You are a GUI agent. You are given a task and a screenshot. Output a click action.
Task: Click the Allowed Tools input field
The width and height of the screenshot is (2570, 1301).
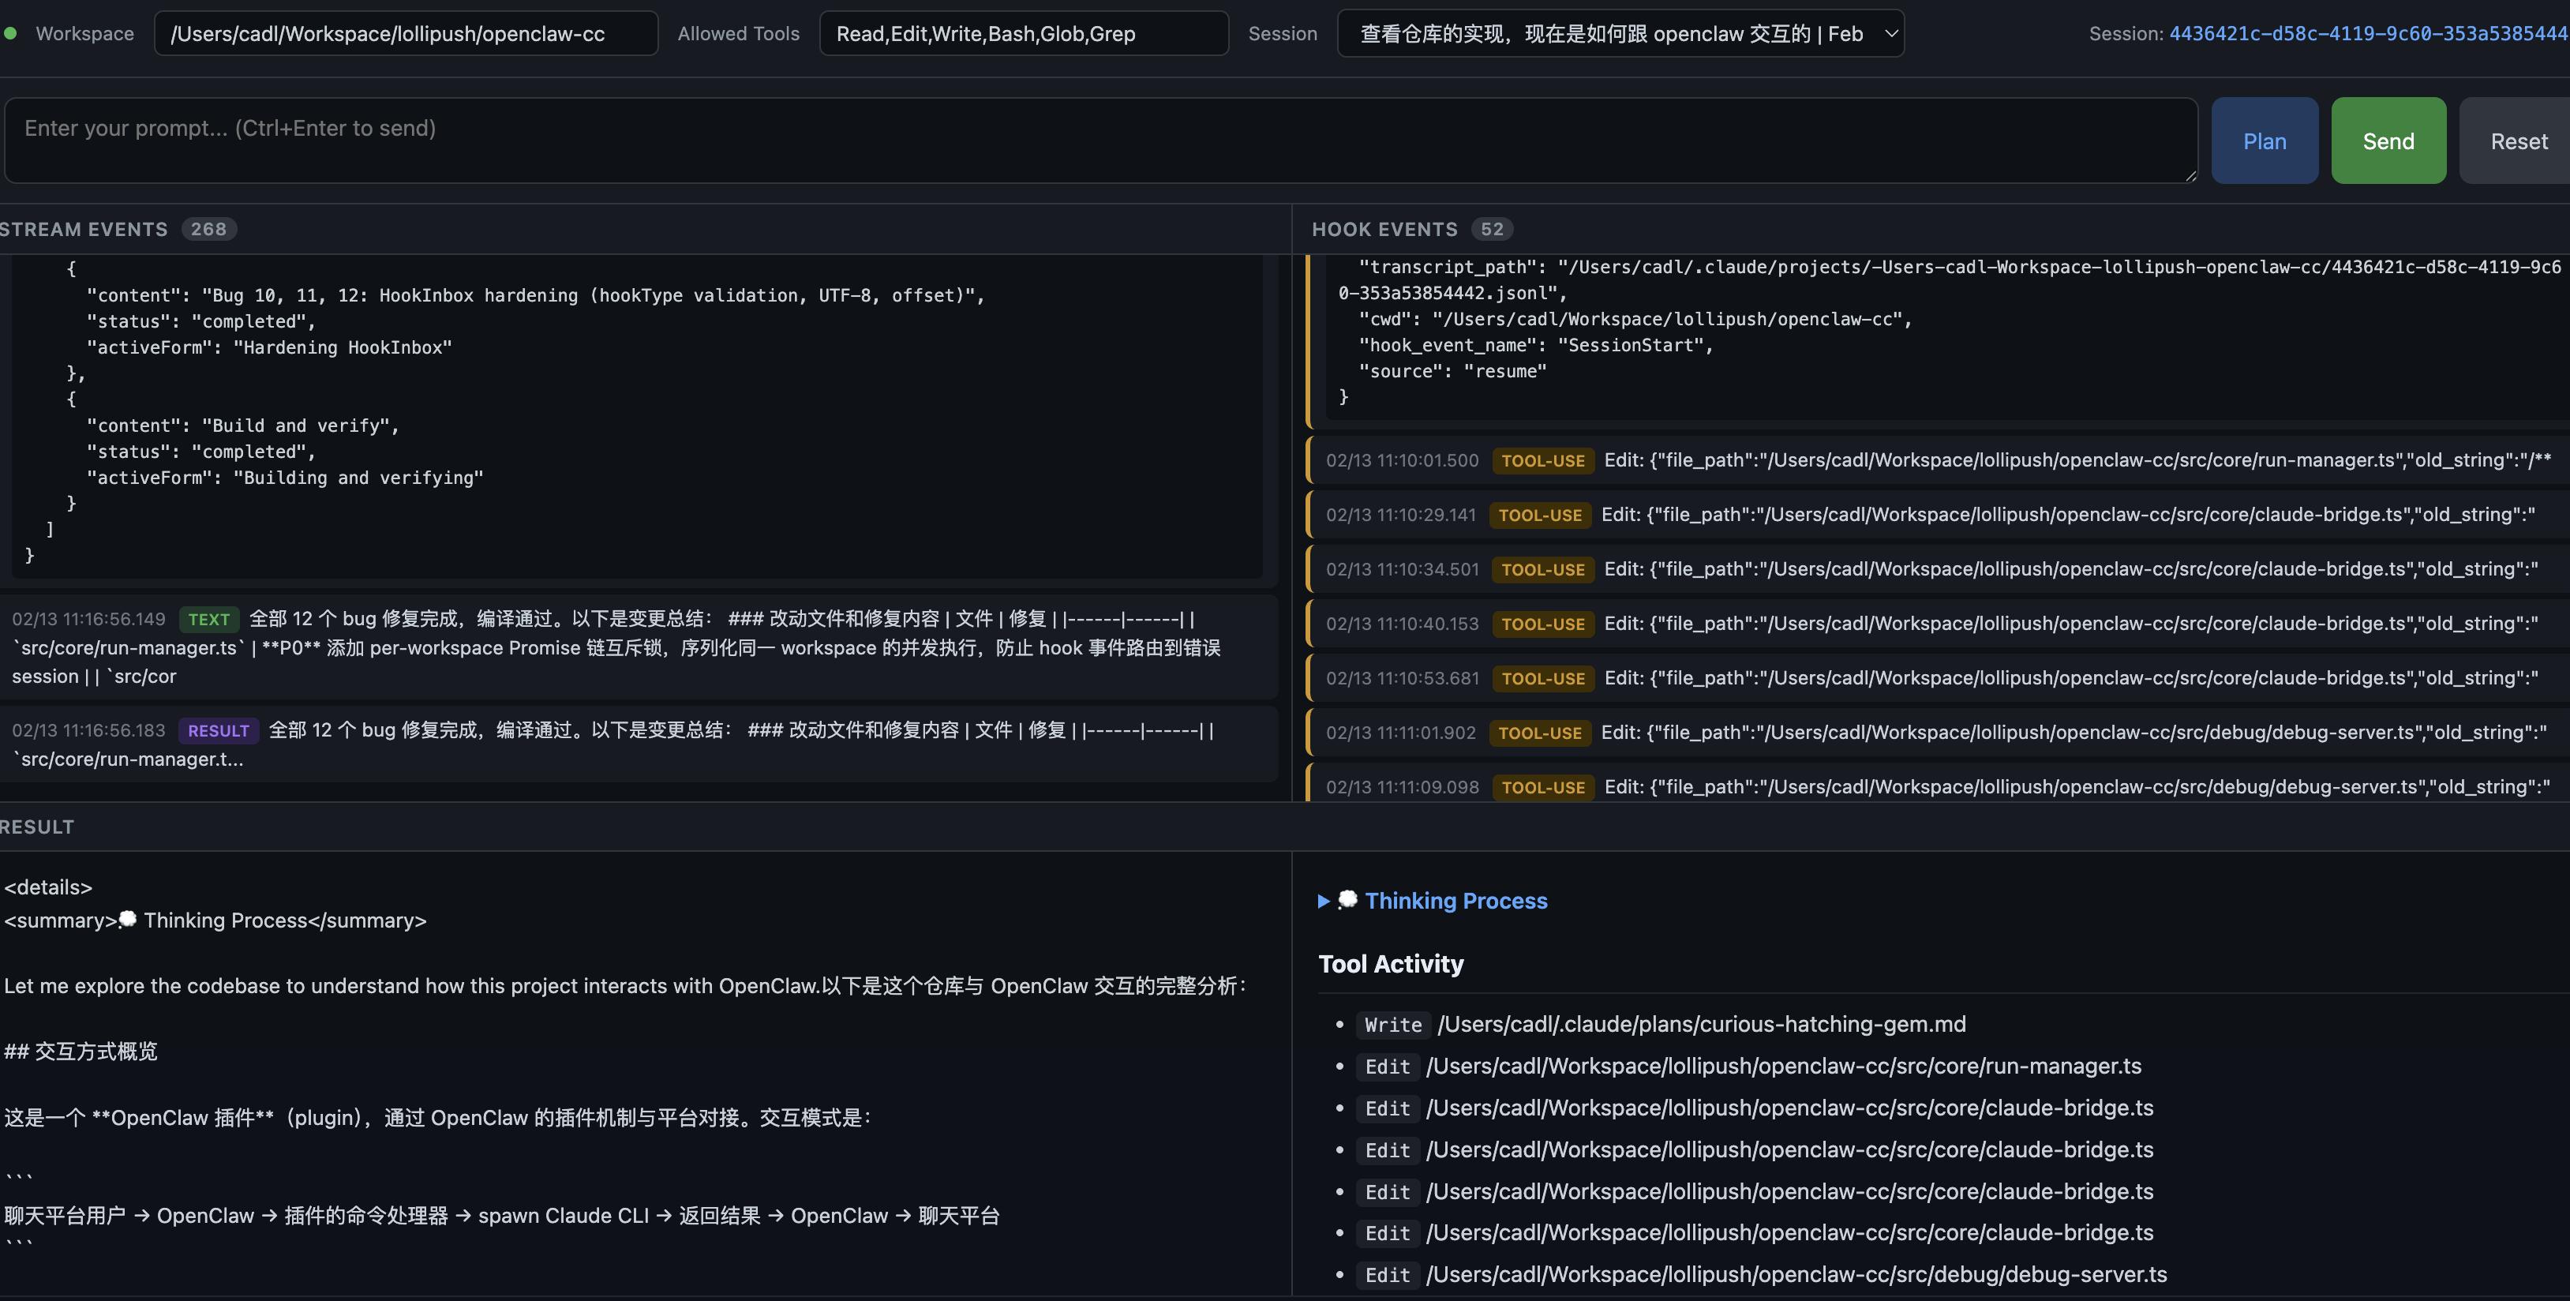[x=1023, y=34]
